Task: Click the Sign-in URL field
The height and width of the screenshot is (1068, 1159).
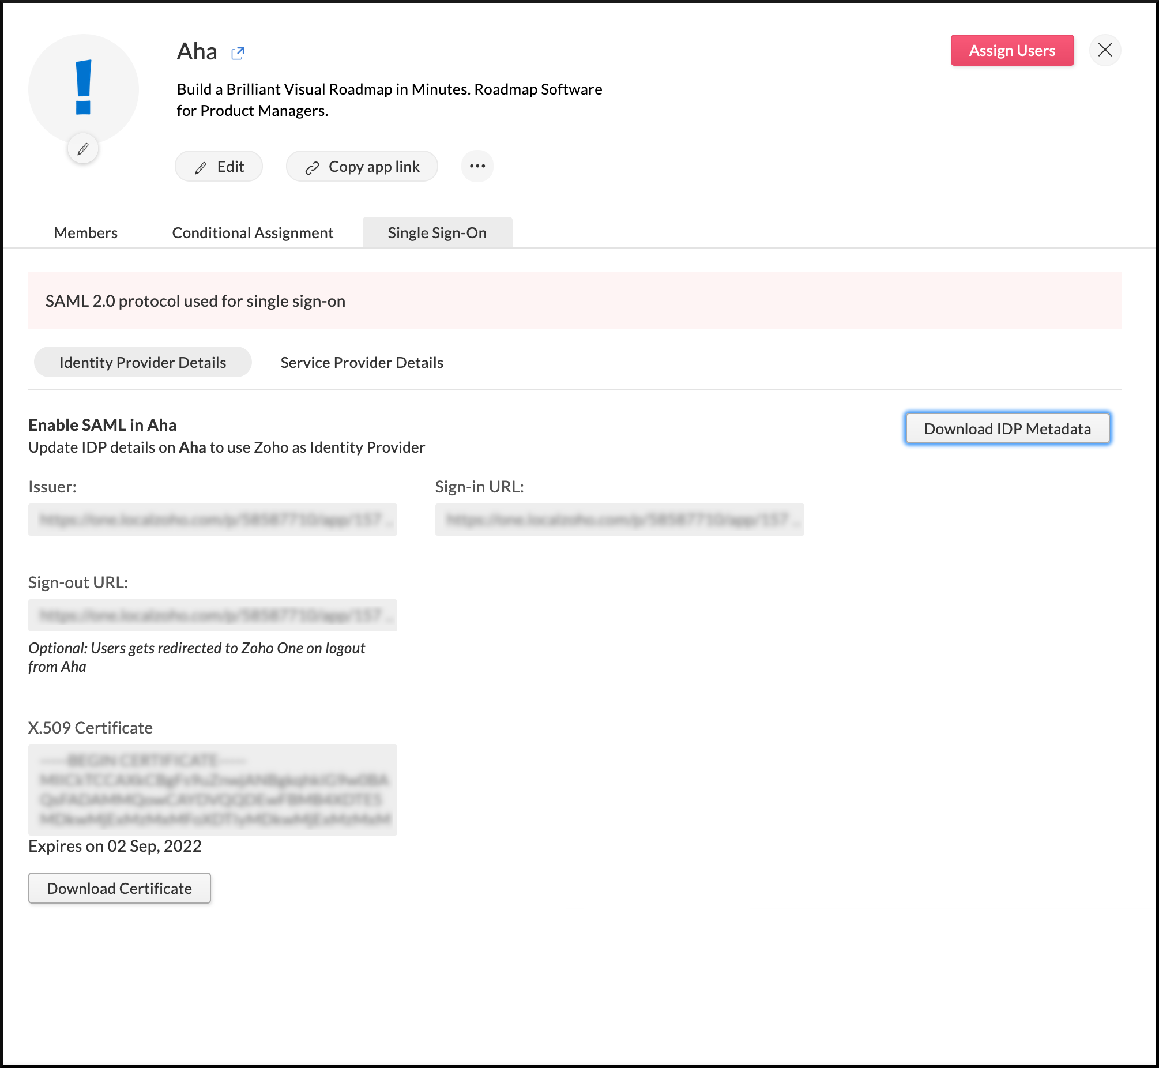Action: click(x=619, y=519)
